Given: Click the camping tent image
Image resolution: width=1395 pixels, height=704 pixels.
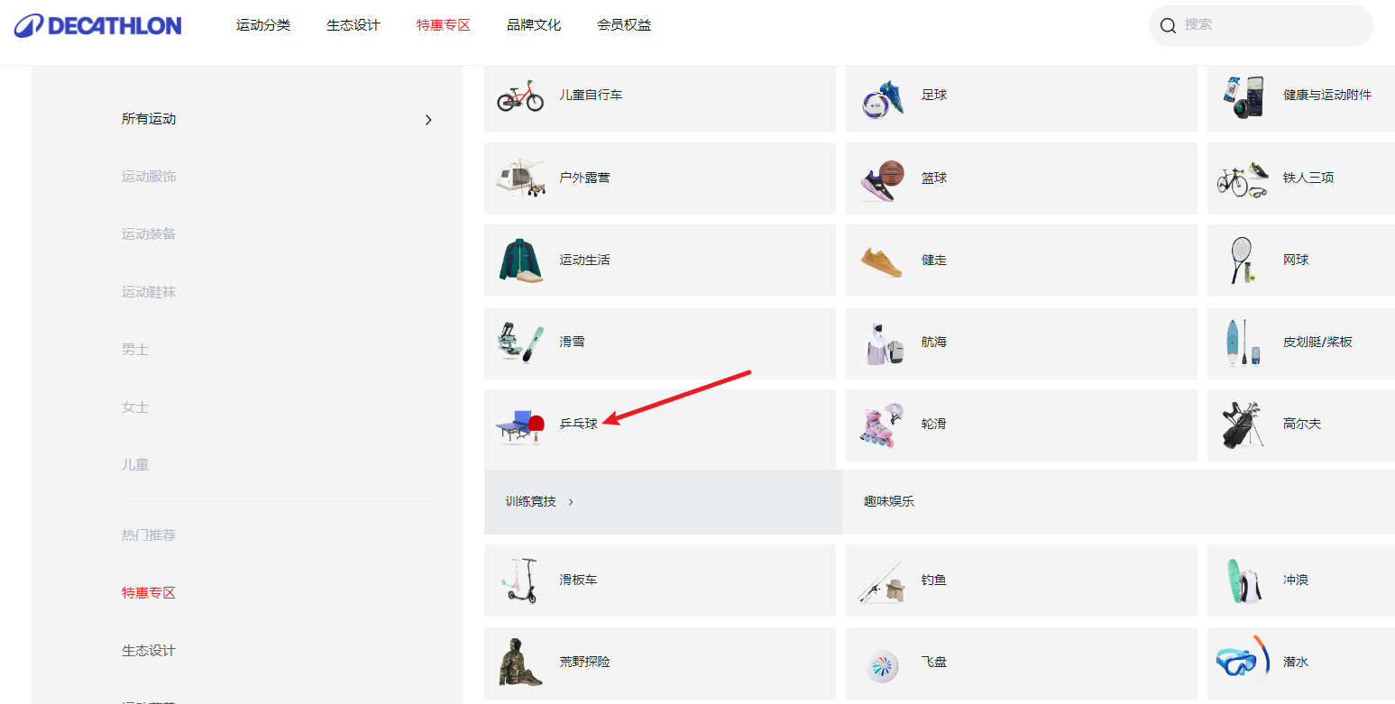Looking at the screenshot, I should click(520, 178).
